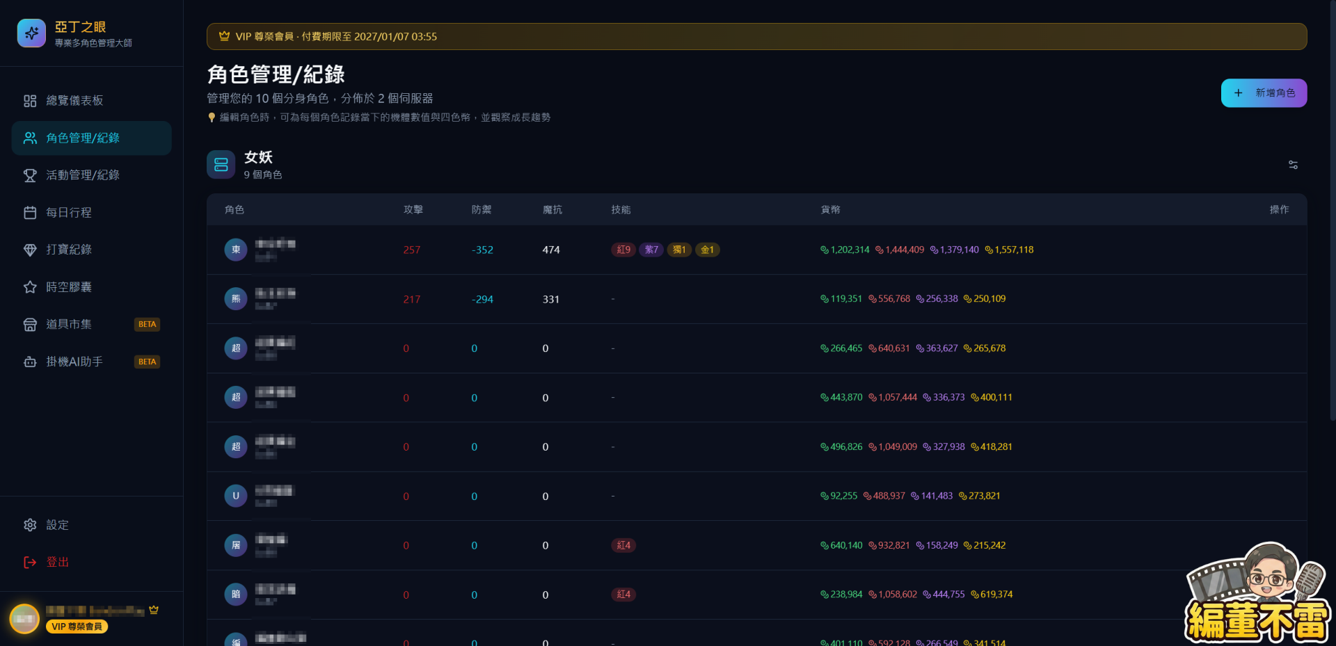Click the calendar icon beside 每日行程

tap(30, 212)
